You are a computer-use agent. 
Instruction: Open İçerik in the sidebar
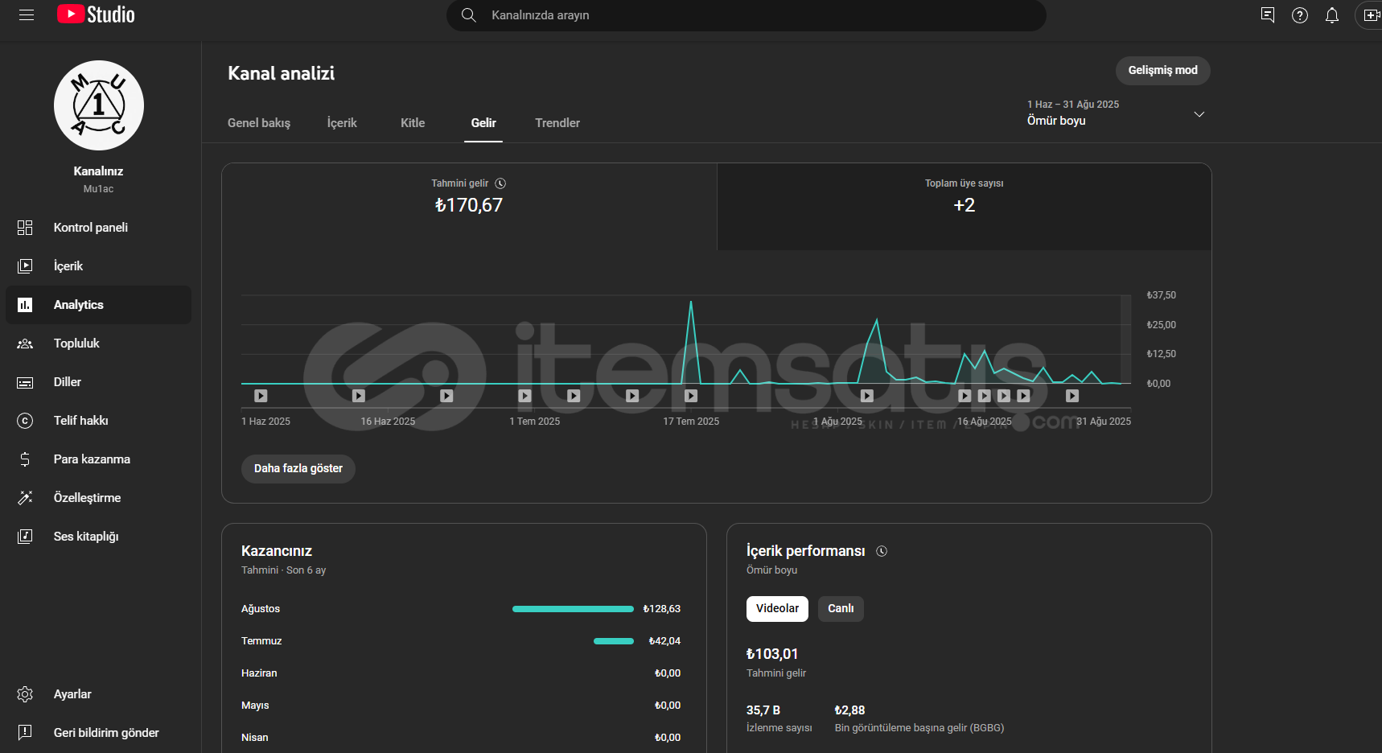(x=99, y=266)
